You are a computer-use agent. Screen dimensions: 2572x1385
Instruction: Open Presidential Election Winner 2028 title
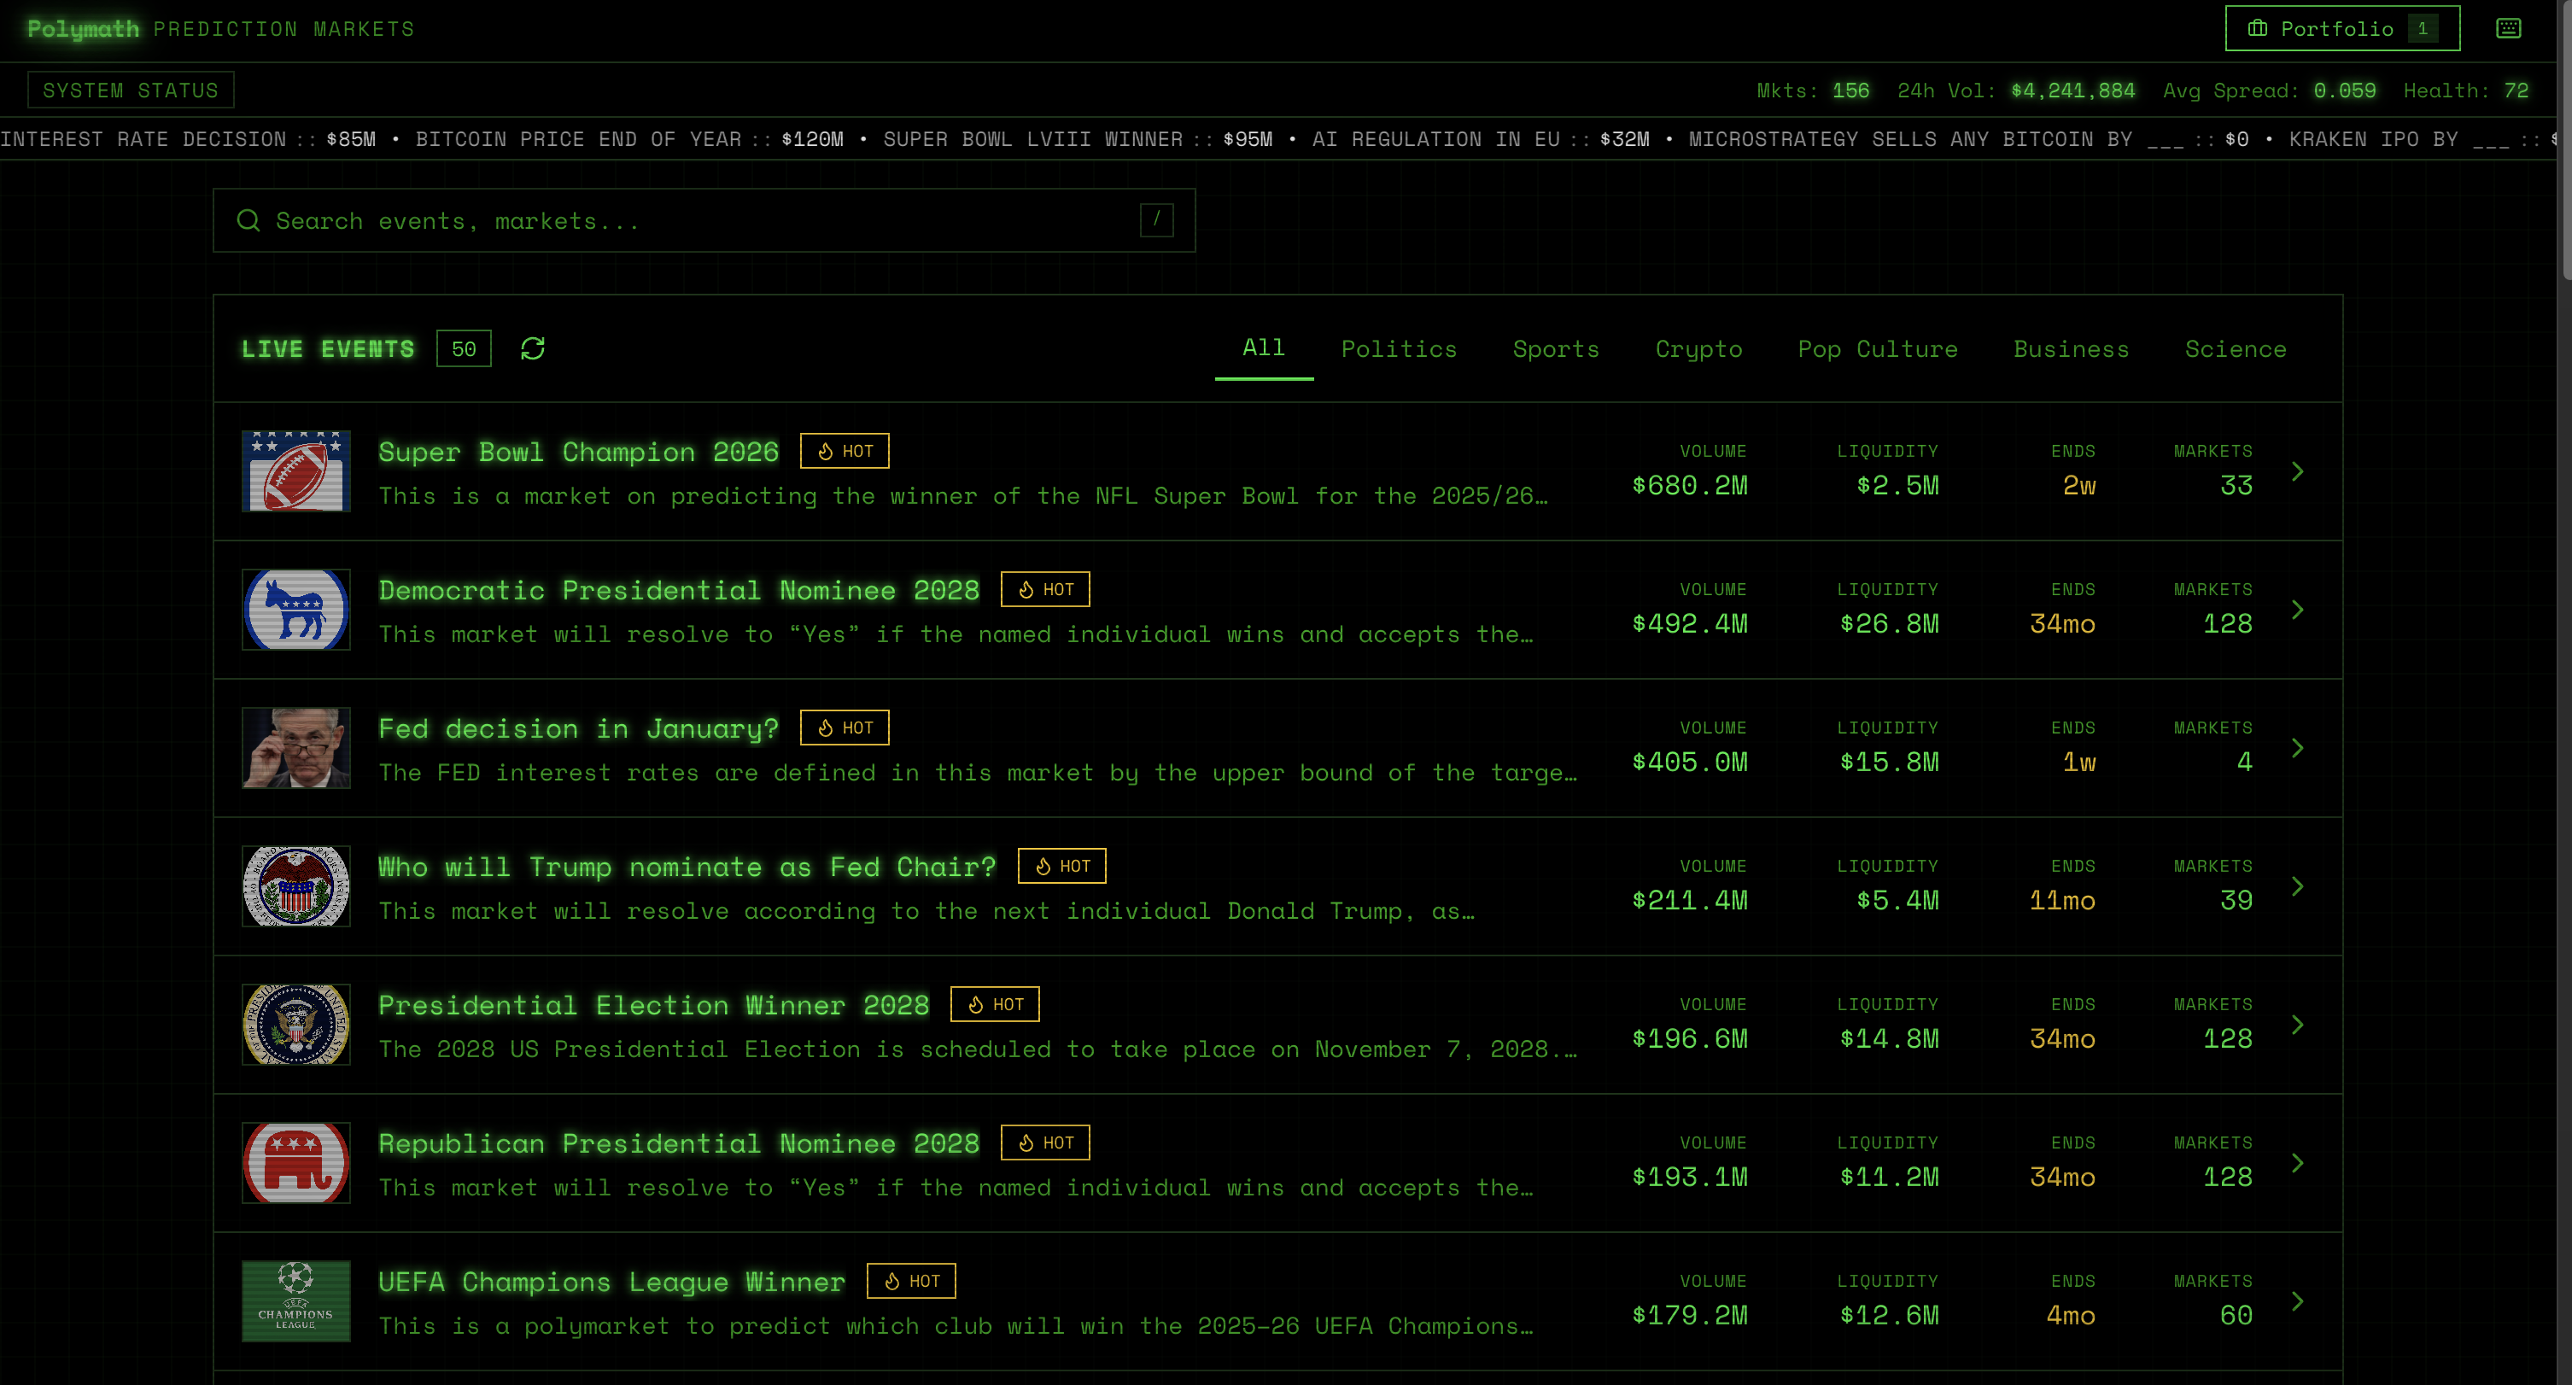(653, 1004)
